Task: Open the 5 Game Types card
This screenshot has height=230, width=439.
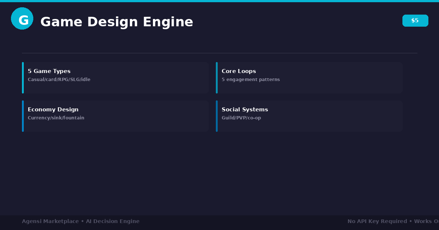Action: pyautogui.click(x=115, y=78)
